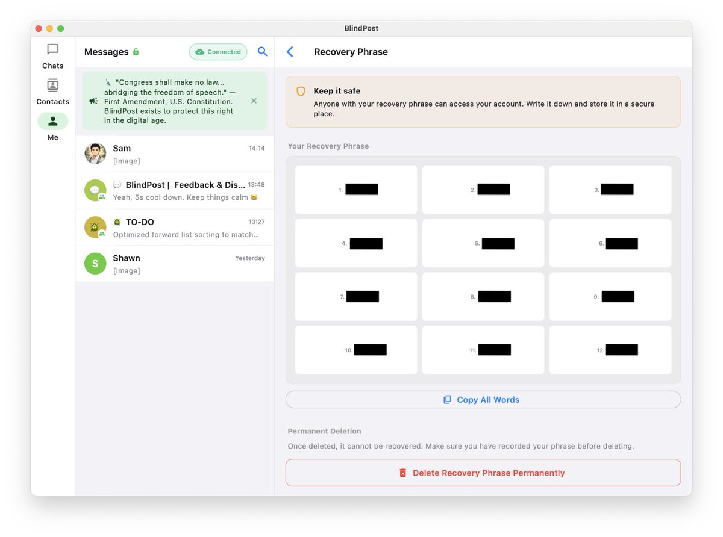This screenshot has height=537, width=723.
Task: Copy all recovery words
Action: pos(483,399)
